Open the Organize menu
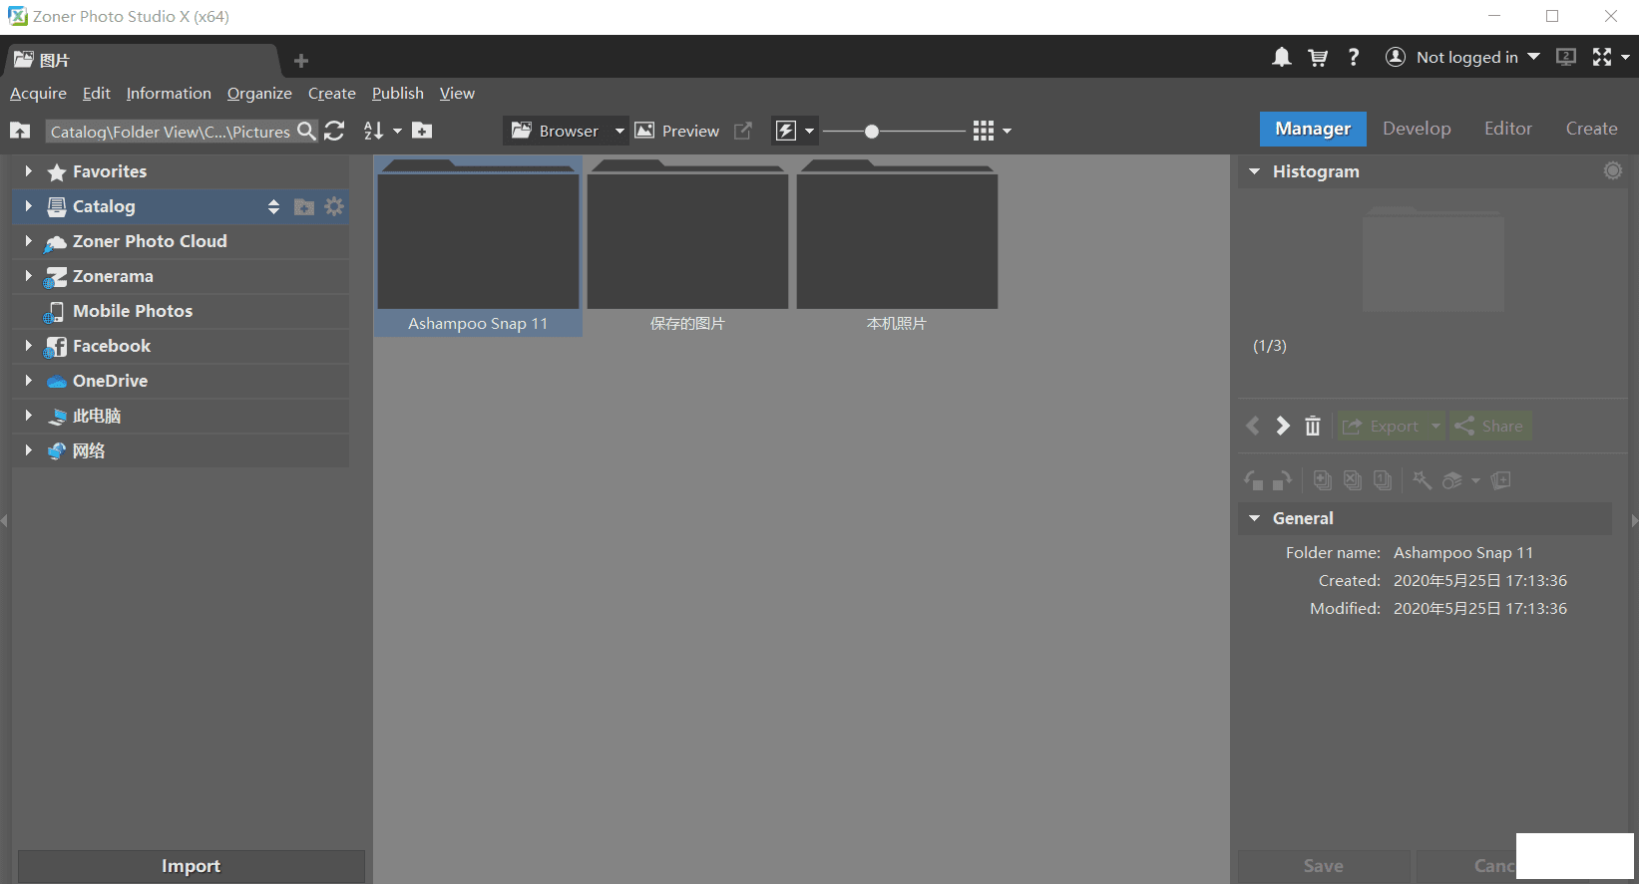 259,94
